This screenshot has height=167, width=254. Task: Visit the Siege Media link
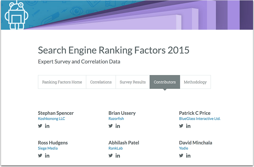(48, 148)
